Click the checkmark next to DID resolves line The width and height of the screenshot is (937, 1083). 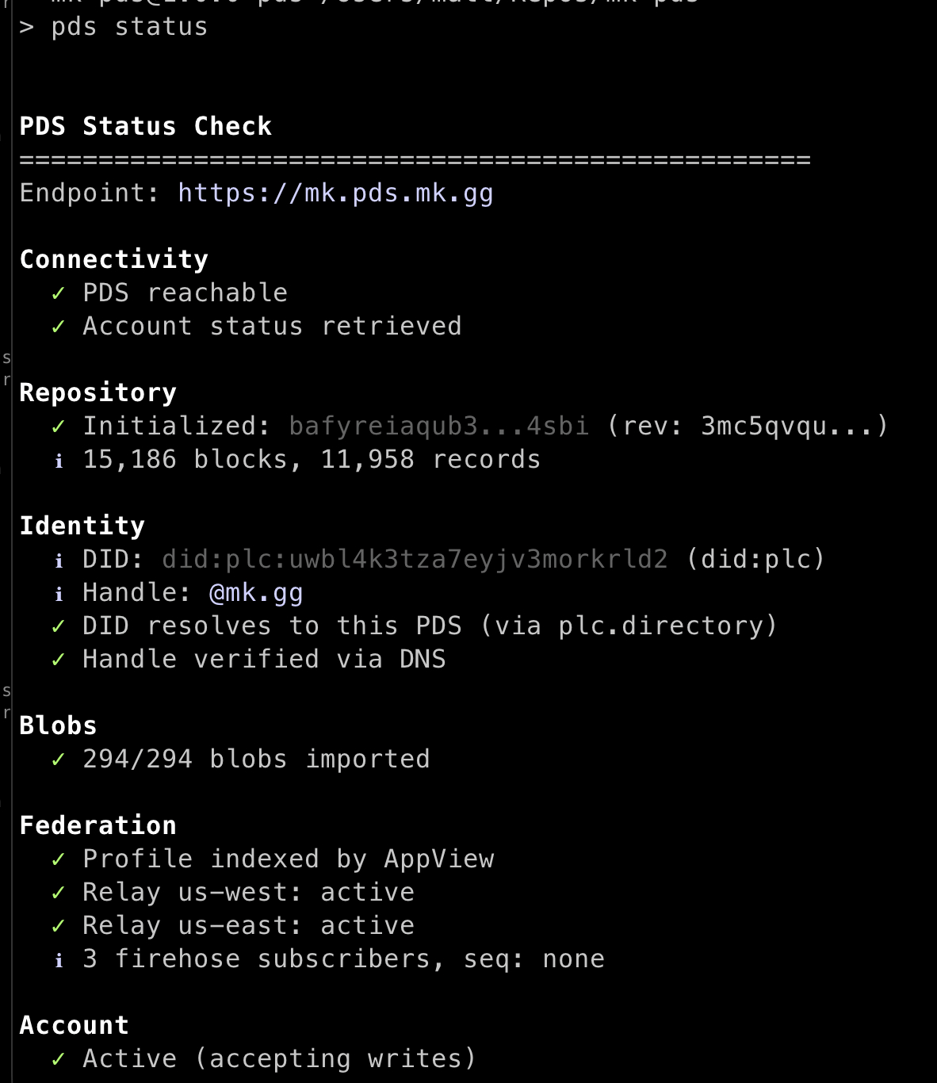click(x=58, y=627)
